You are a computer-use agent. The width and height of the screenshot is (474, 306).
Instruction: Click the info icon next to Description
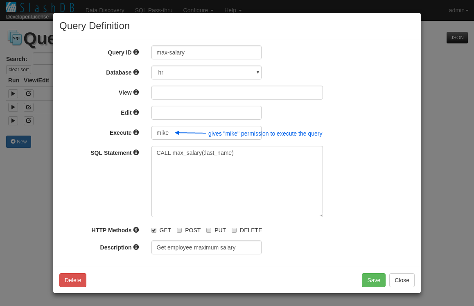[136, 247]
